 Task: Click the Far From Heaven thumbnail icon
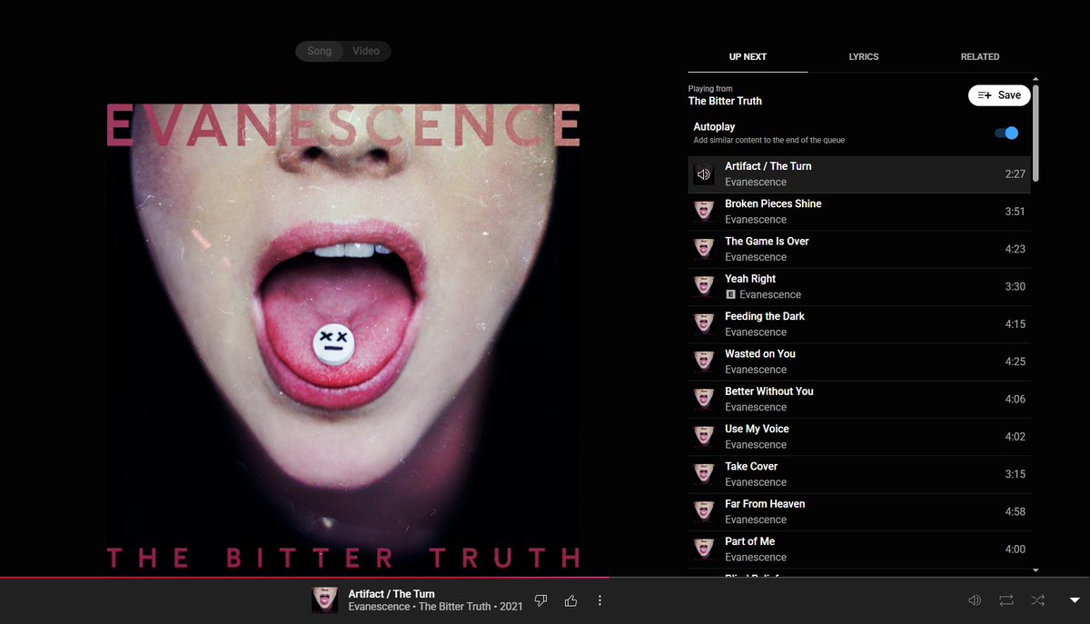tap(704, 511)
